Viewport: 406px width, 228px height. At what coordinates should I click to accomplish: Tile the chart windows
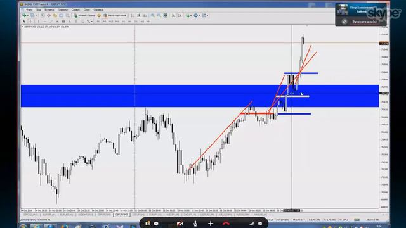pyautogui.click(x=165, y=15)
